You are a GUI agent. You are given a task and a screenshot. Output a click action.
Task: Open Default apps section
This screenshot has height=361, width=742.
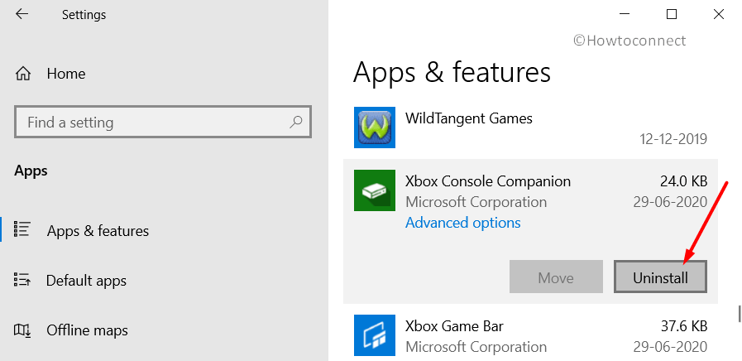tap(86, 281)
